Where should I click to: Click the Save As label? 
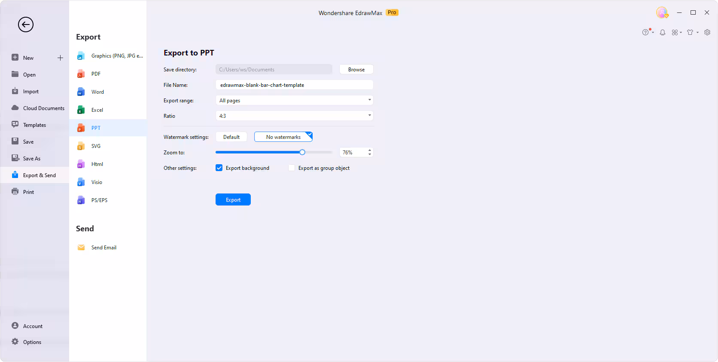(x=32, y=159)
